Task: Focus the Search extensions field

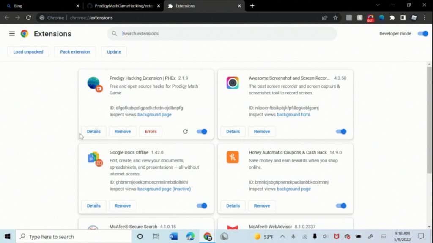Action: point(222,34)
